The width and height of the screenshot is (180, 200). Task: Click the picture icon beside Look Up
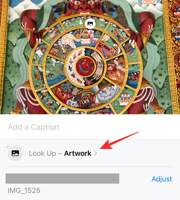point(15,153)
